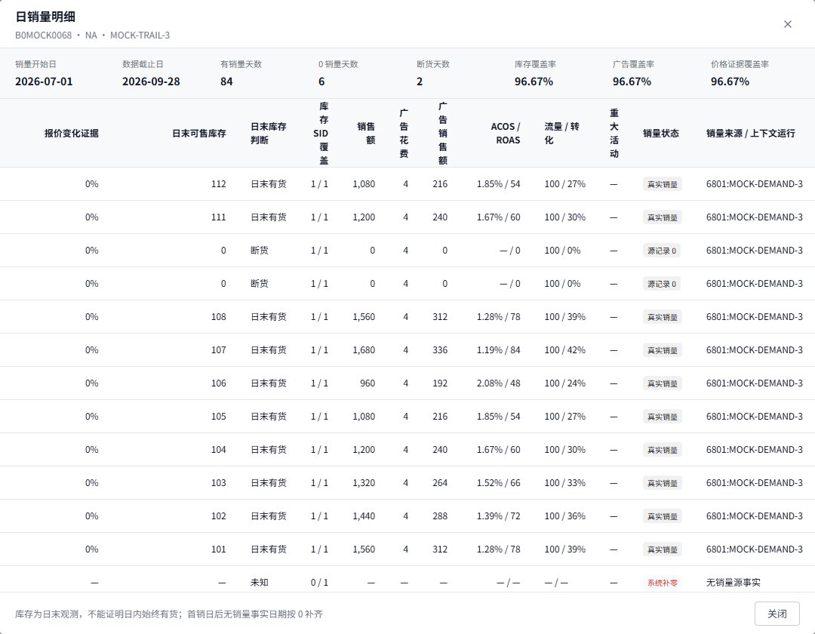
Task: Click ad sales value 288
Action: point(440,516)
